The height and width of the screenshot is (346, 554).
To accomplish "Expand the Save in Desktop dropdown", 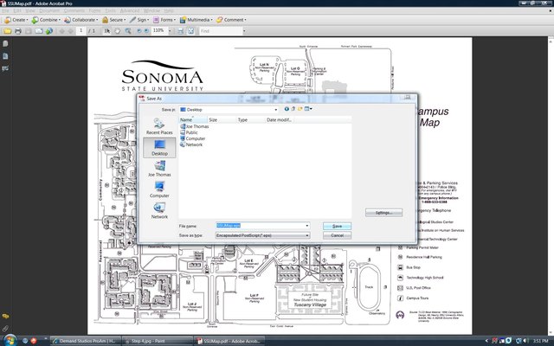I will click(276, 110).
